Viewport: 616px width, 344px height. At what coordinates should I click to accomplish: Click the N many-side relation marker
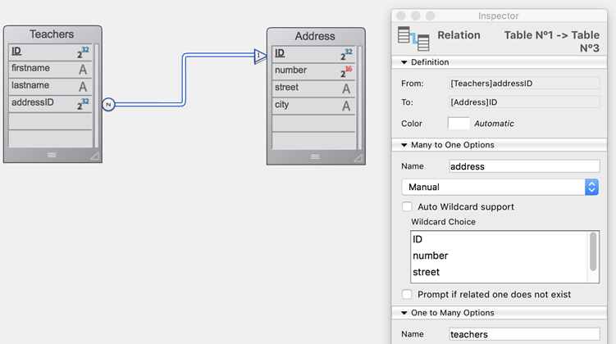(x=108, y=105)
